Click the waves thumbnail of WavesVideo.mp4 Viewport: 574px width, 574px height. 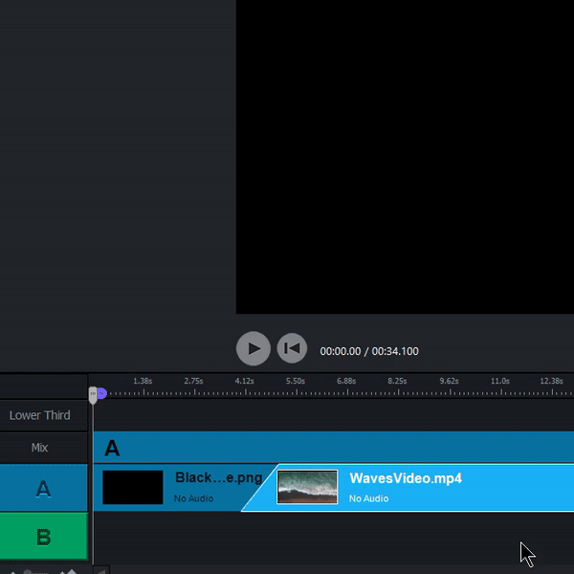[x=307, y=487]
